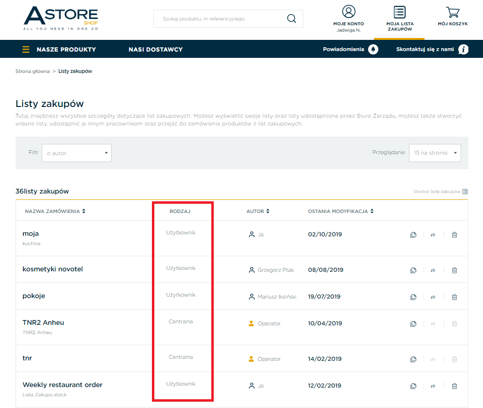The image size is (483, 408).
Task: Click the Rodzaj column header
Action: click(x=180, y=211)
